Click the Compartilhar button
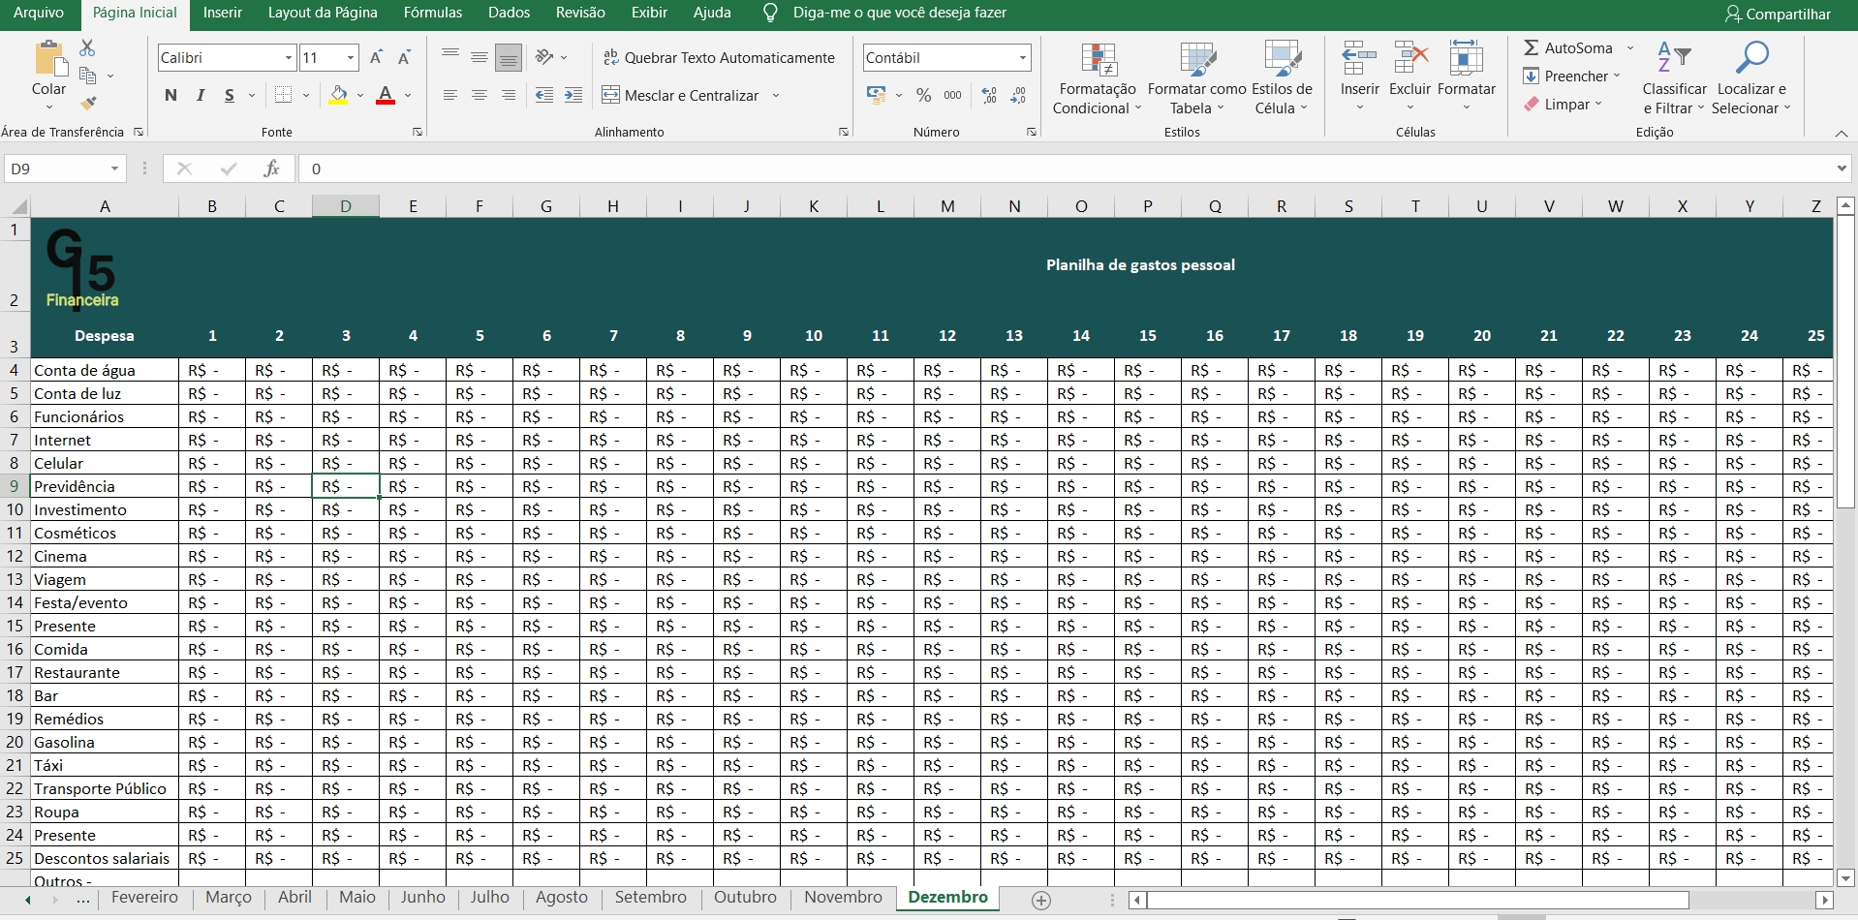This screenshot has width=1858, height=920. [x=1778, y=14]
